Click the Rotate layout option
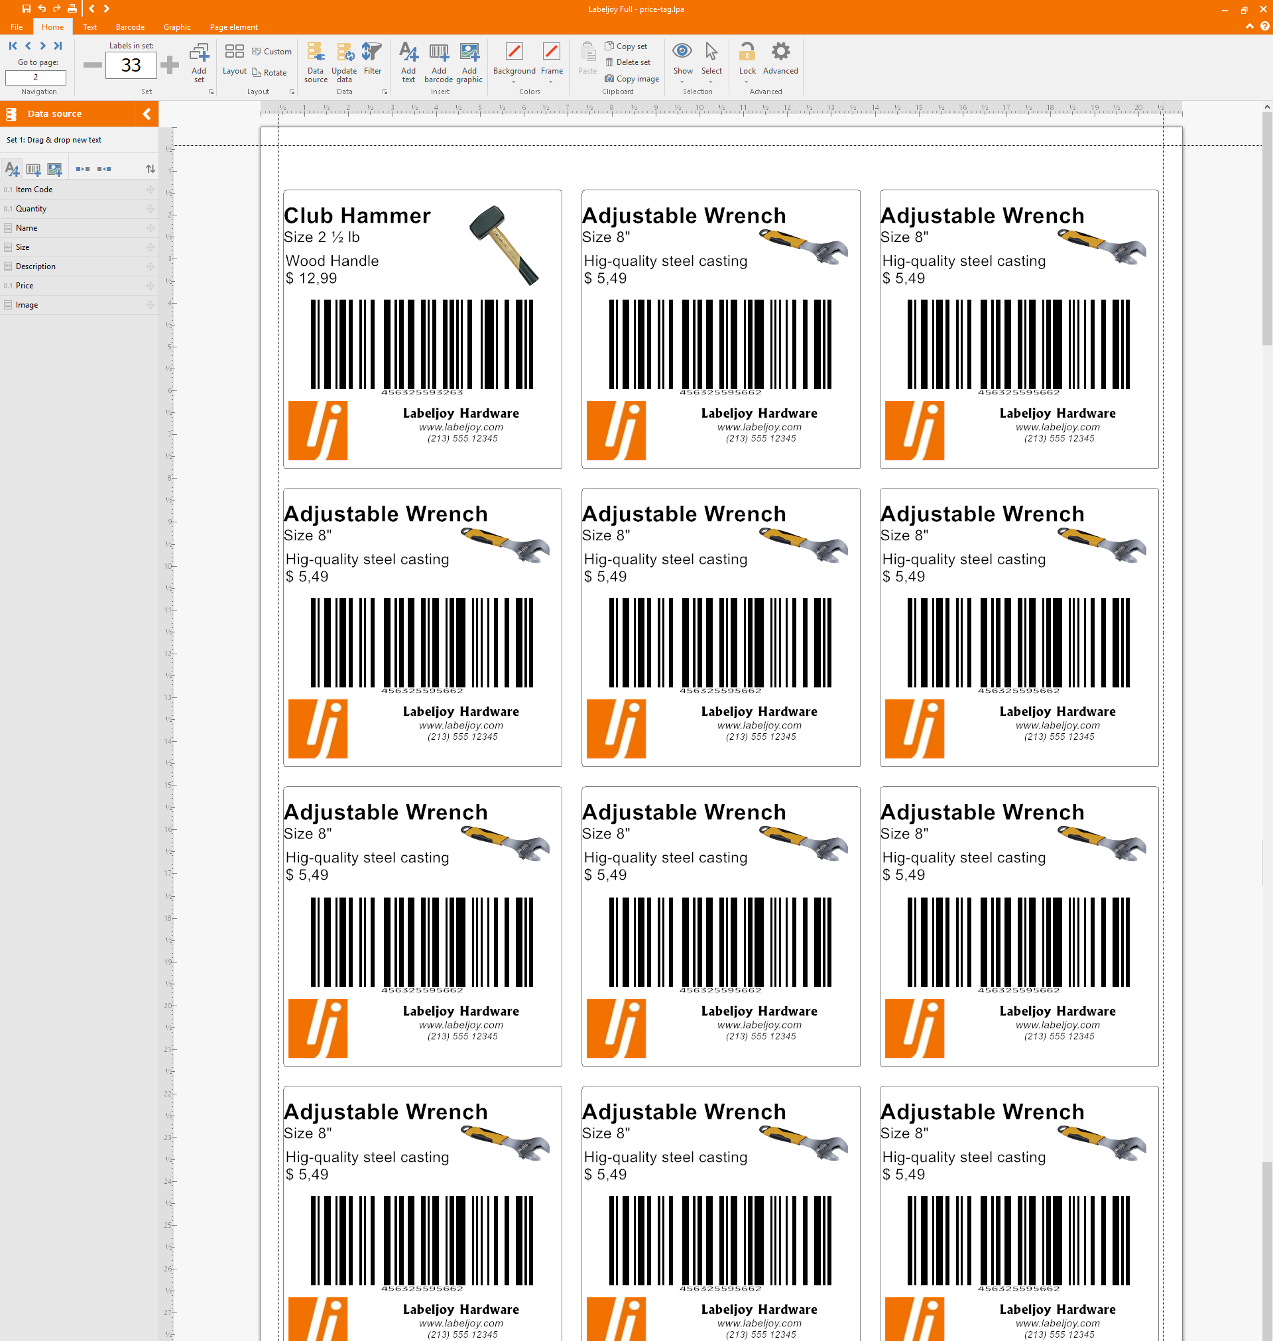The image size is (1273, 1341). tap(269, 72)
